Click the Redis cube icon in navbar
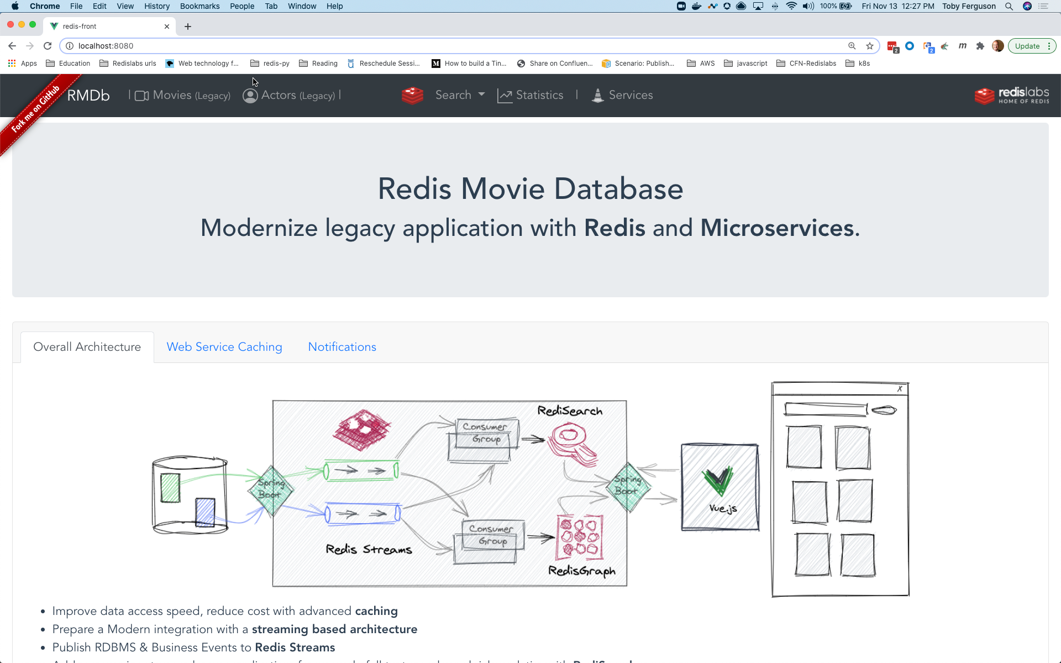Screen dimensions: 1061x663 [x=412, y=95]
